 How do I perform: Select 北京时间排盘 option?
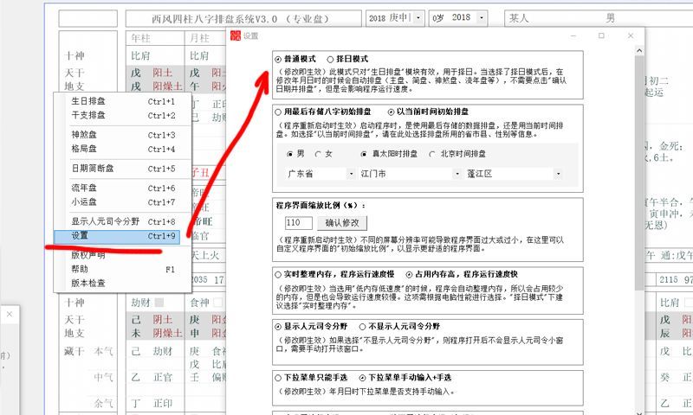tap(432, 154)
